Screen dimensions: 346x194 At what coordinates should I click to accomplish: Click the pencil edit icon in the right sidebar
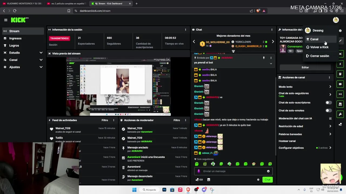pos(340,41)
